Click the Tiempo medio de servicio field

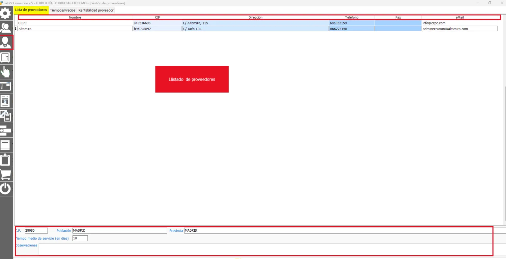(x=80, y=238)
